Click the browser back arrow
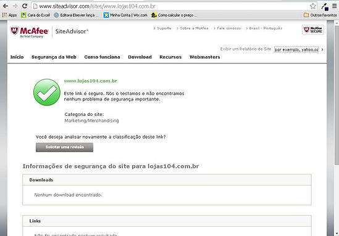The width and height of the screenshot is (339, 236). click(6, 6)
